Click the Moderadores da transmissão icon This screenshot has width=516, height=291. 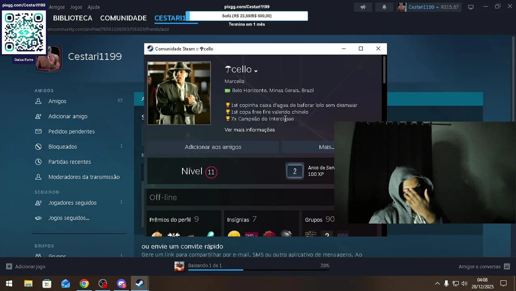(x=38, y=177)
